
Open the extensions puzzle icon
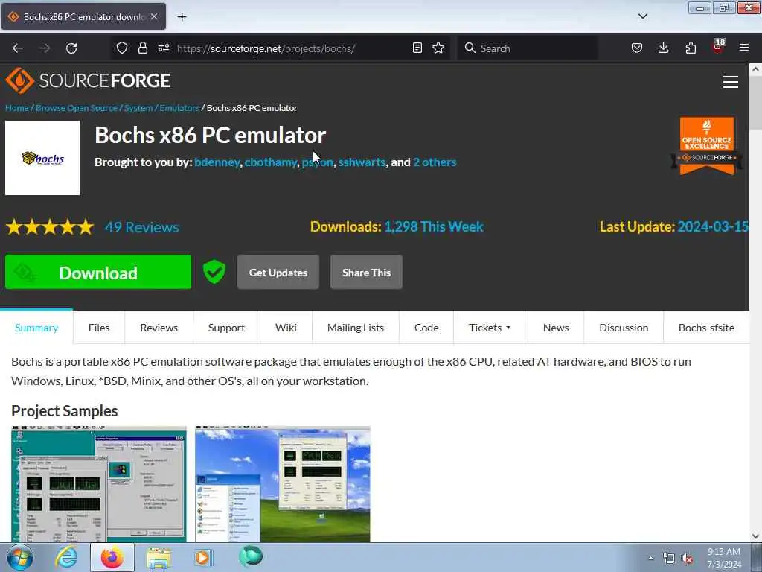(691, 48)
